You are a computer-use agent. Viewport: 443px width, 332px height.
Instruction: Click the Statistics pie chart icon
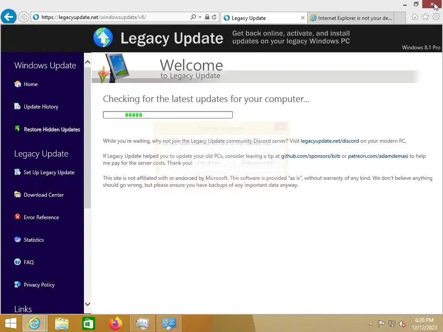point(17,239)
